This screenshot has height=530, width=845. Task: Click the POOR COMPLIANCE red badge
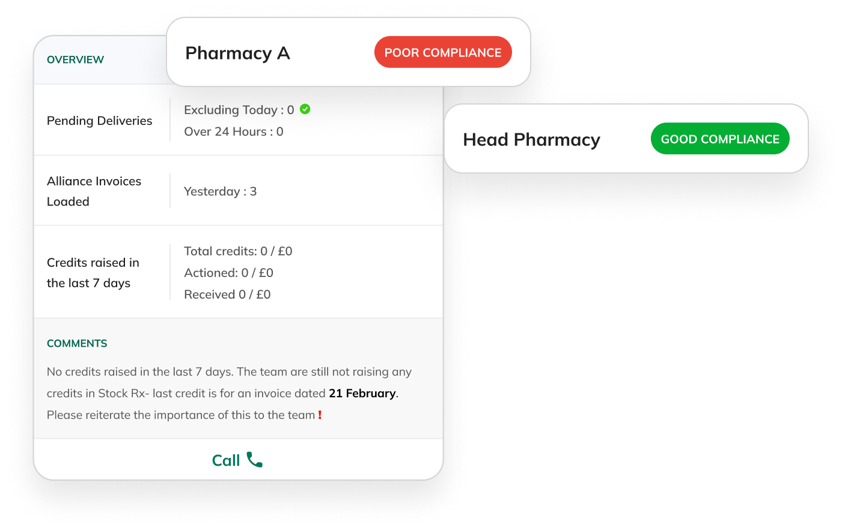pos(443,52)
